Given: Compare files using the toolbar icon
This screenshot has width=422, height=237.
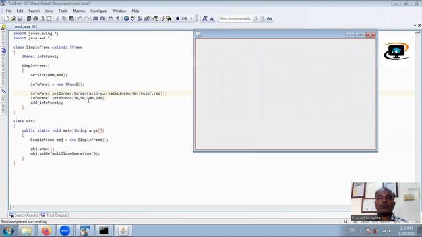Looking at the screenshot, I should point(146,19).
